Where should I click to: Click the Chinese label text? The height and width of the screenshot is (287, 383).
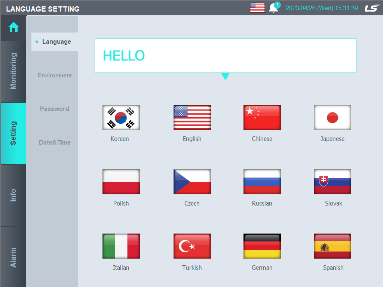(x=262, y=139)
